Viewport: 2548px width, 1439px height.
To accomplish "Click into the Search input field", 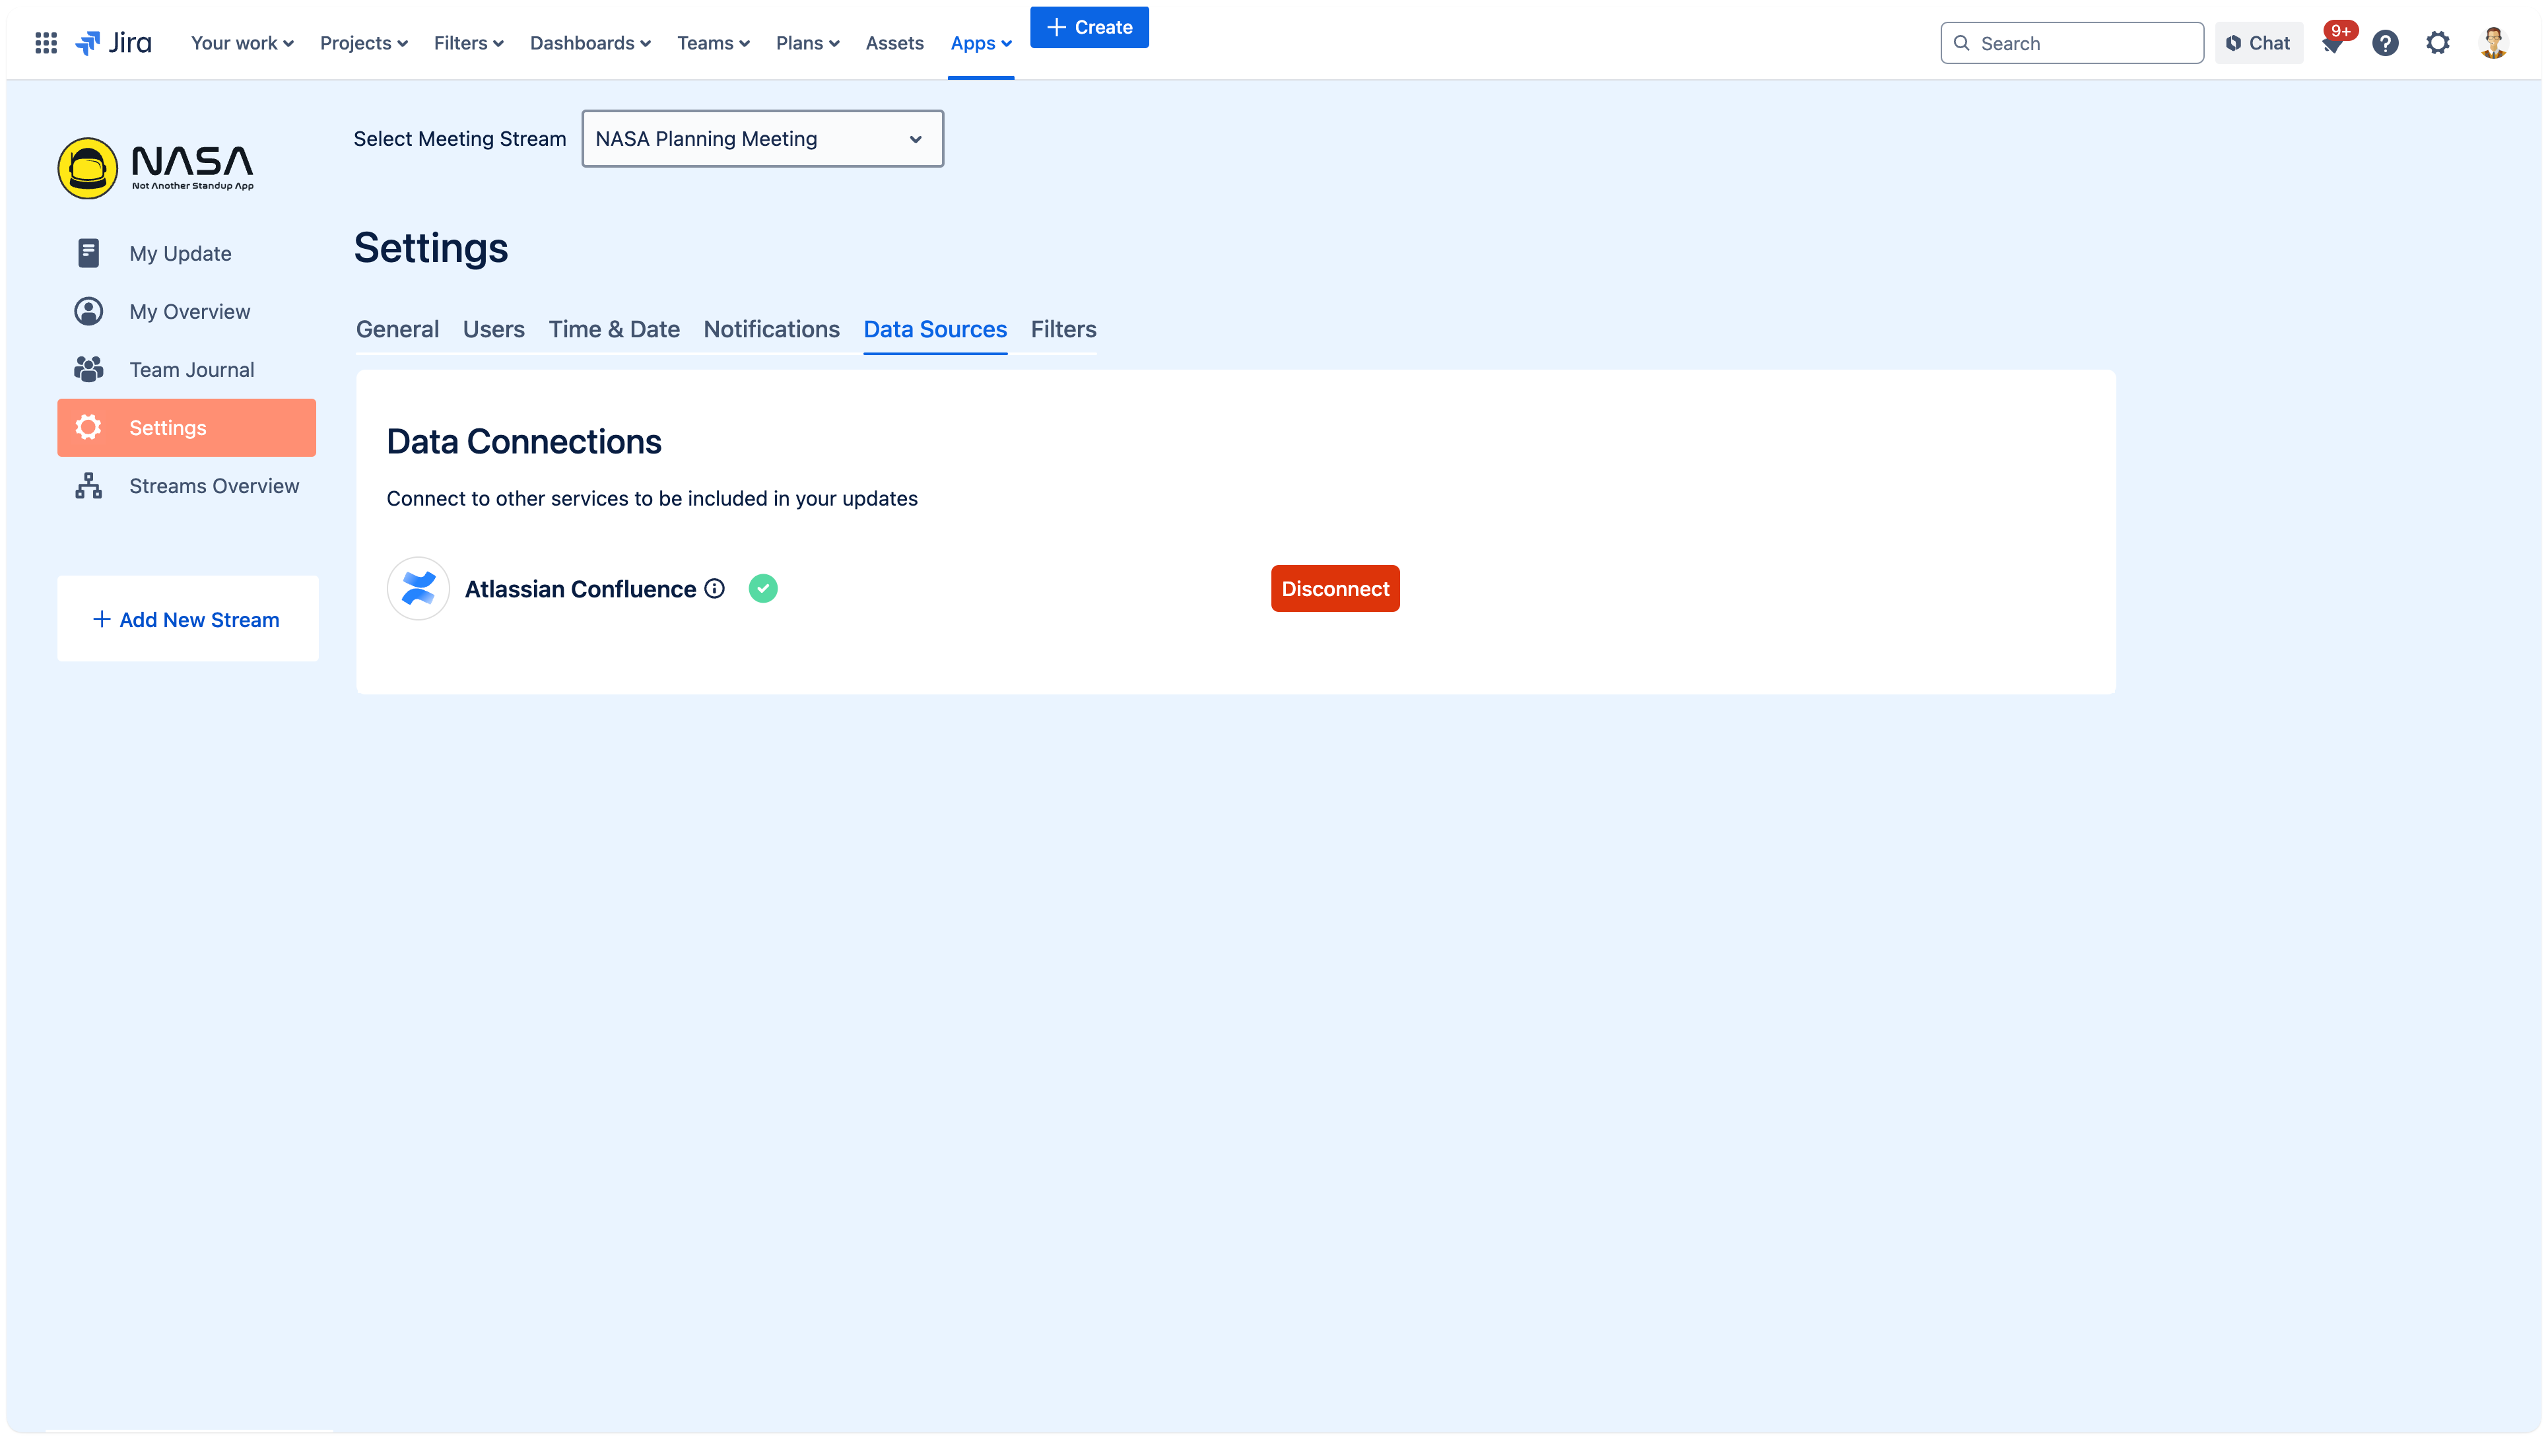I will tap(2072, 42).
